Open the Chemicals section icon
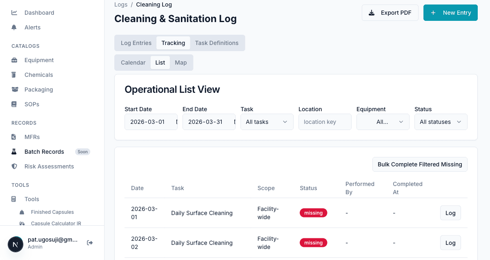 tap(15, 74)
